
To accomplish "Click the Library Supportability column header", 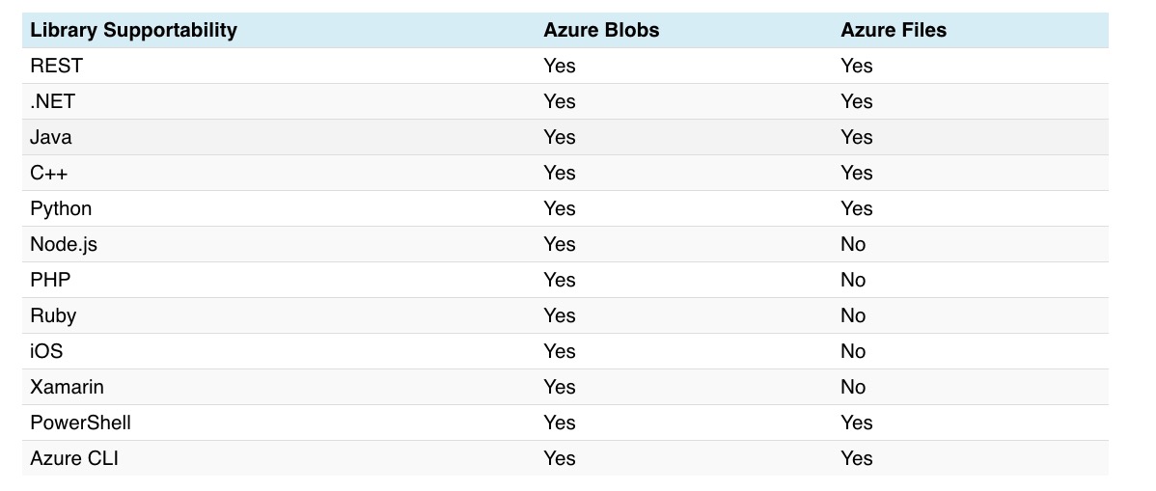I will [133, 30].
